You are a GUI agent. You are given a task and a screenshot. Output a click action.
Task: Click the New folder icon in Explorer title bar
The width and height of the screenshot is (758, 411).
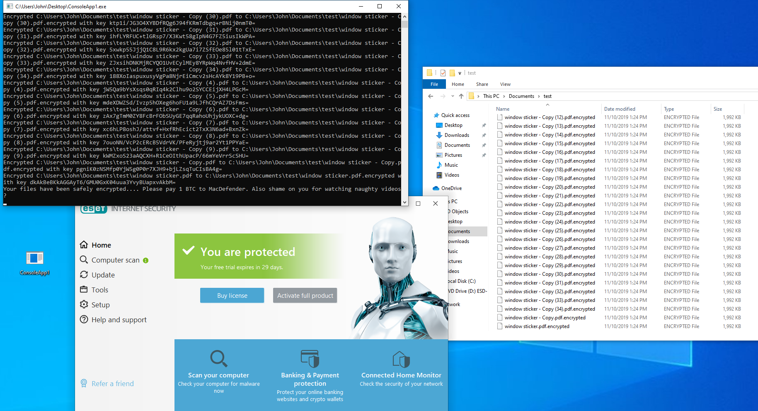click(x=452, y=73)
